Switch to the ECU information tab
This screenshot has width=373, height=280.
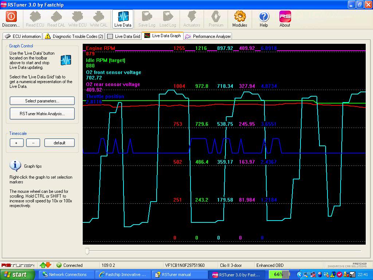click(x=23, y=36)
